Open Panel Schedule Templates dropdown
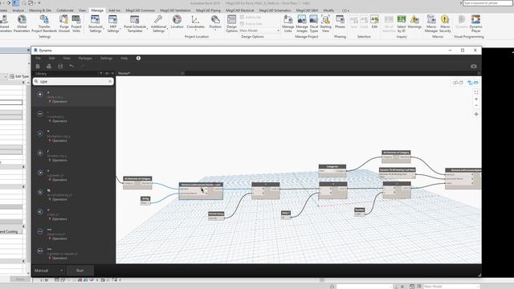Viewport: 514px width, 289px height. click(x=135, y=23)
